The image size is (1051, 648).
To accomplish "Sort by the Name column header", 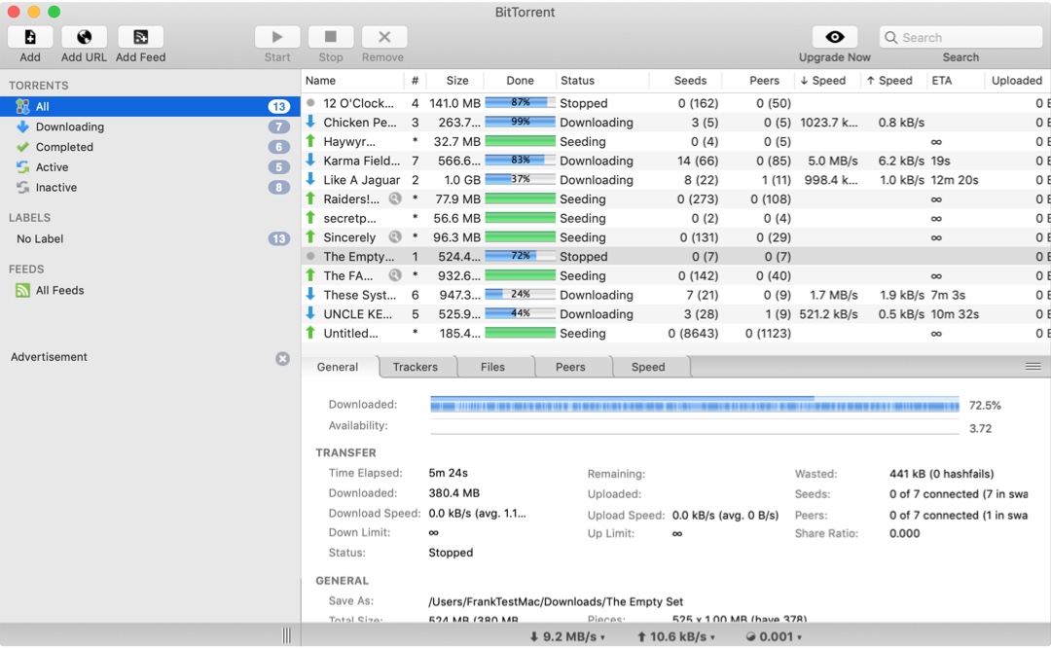I will 352,81.
